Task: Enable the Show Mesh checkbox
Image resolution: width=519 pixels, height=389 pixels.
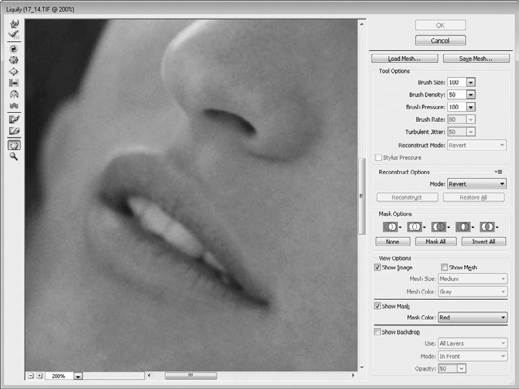Action: coord(445,267)
